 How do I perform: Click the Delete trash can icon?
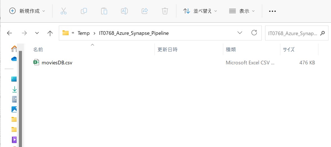pyautogui.click(x=165, y=11)
